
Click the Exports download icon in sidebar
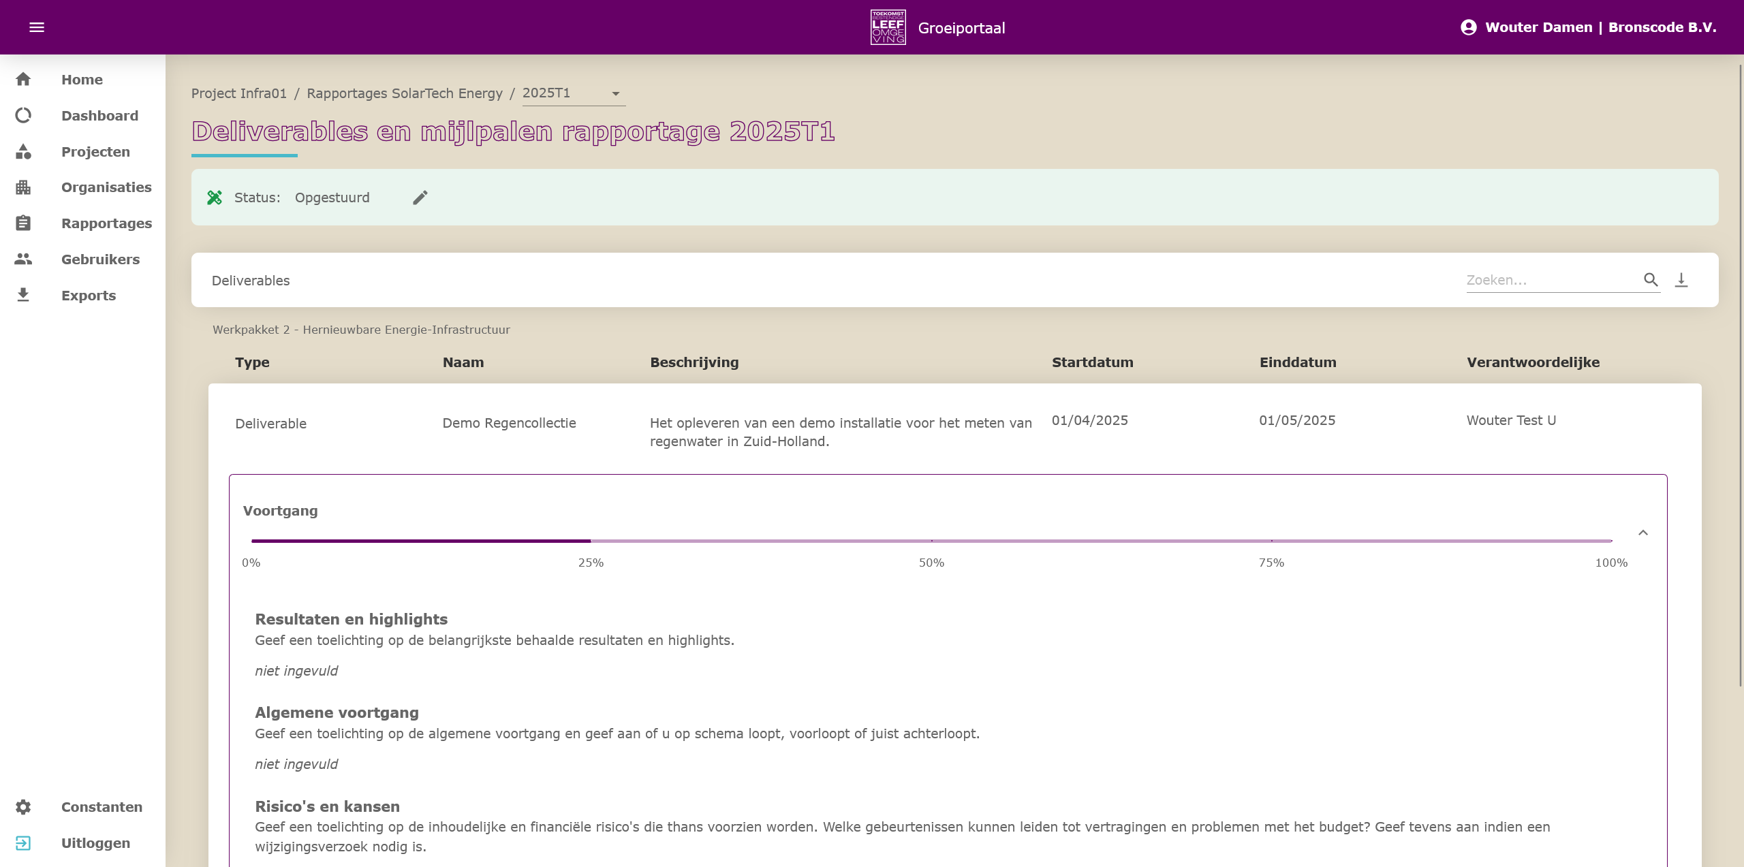tap(23, 295)
